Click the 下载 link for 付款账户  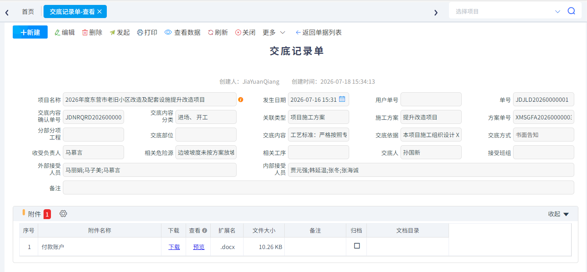click(174, 247)
